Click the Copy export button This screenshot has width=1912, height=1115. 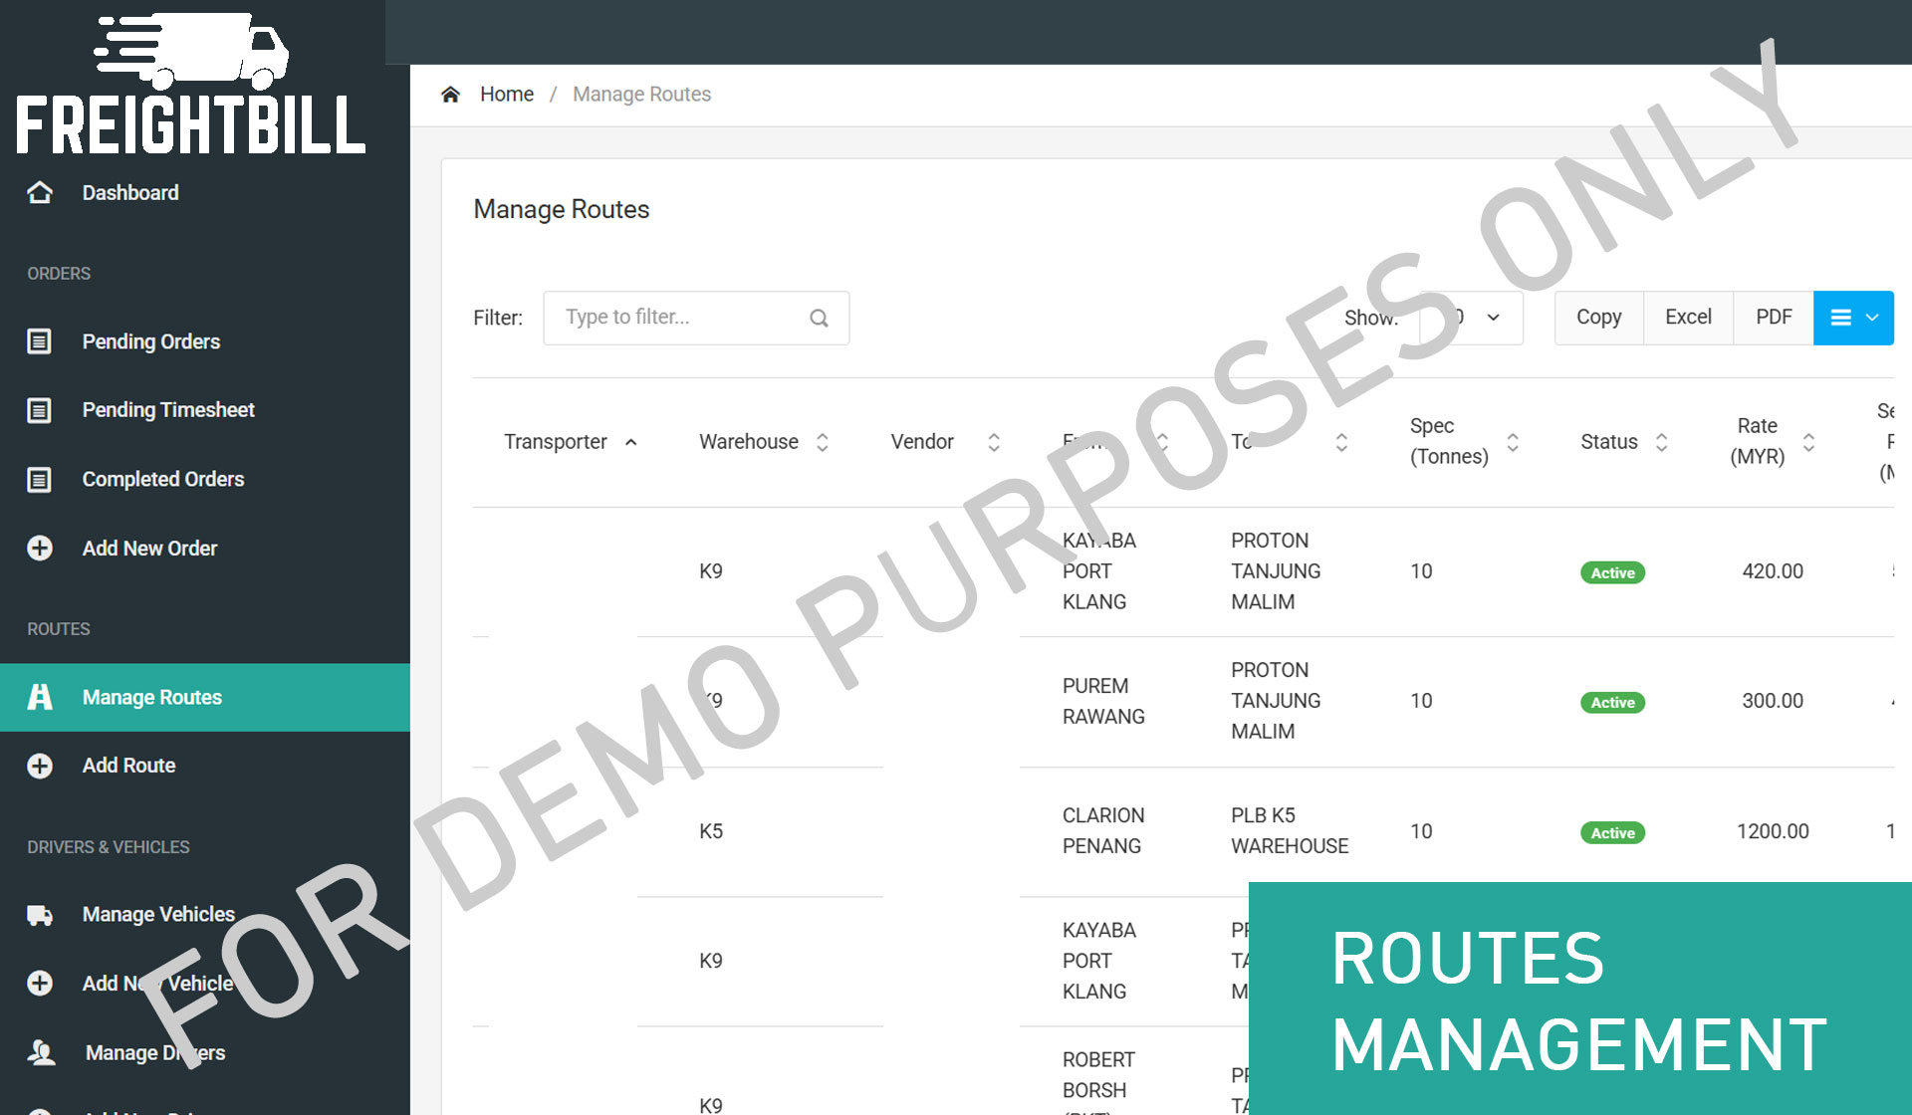click(1598, 318)
